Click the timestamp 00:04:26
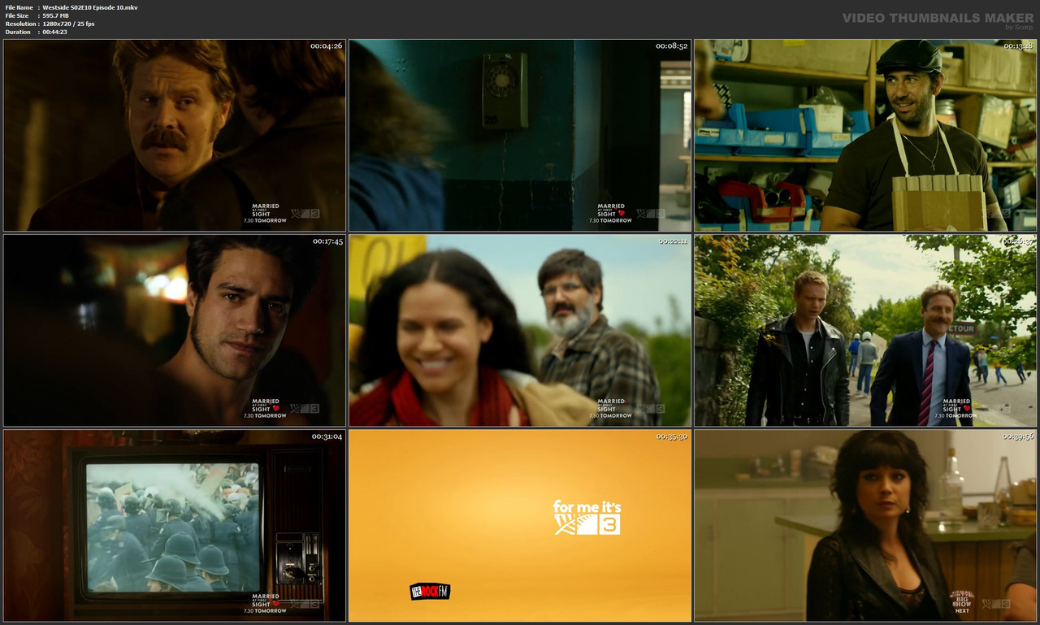The width and height of the screenshot is (1040, 625). coord(326,46)
